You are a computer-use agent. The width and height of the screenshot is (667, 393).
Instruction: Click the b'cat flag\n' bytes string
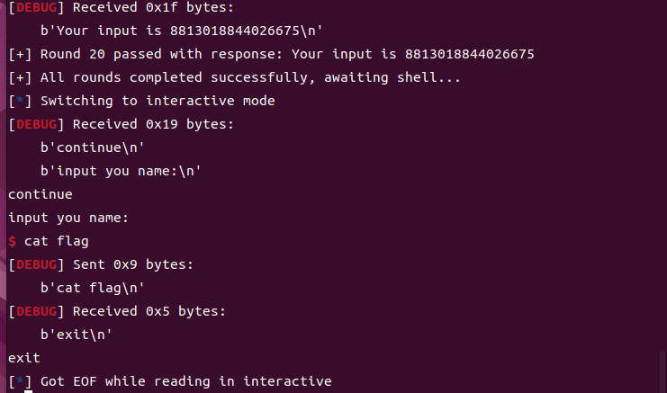(x=93, y=288)
